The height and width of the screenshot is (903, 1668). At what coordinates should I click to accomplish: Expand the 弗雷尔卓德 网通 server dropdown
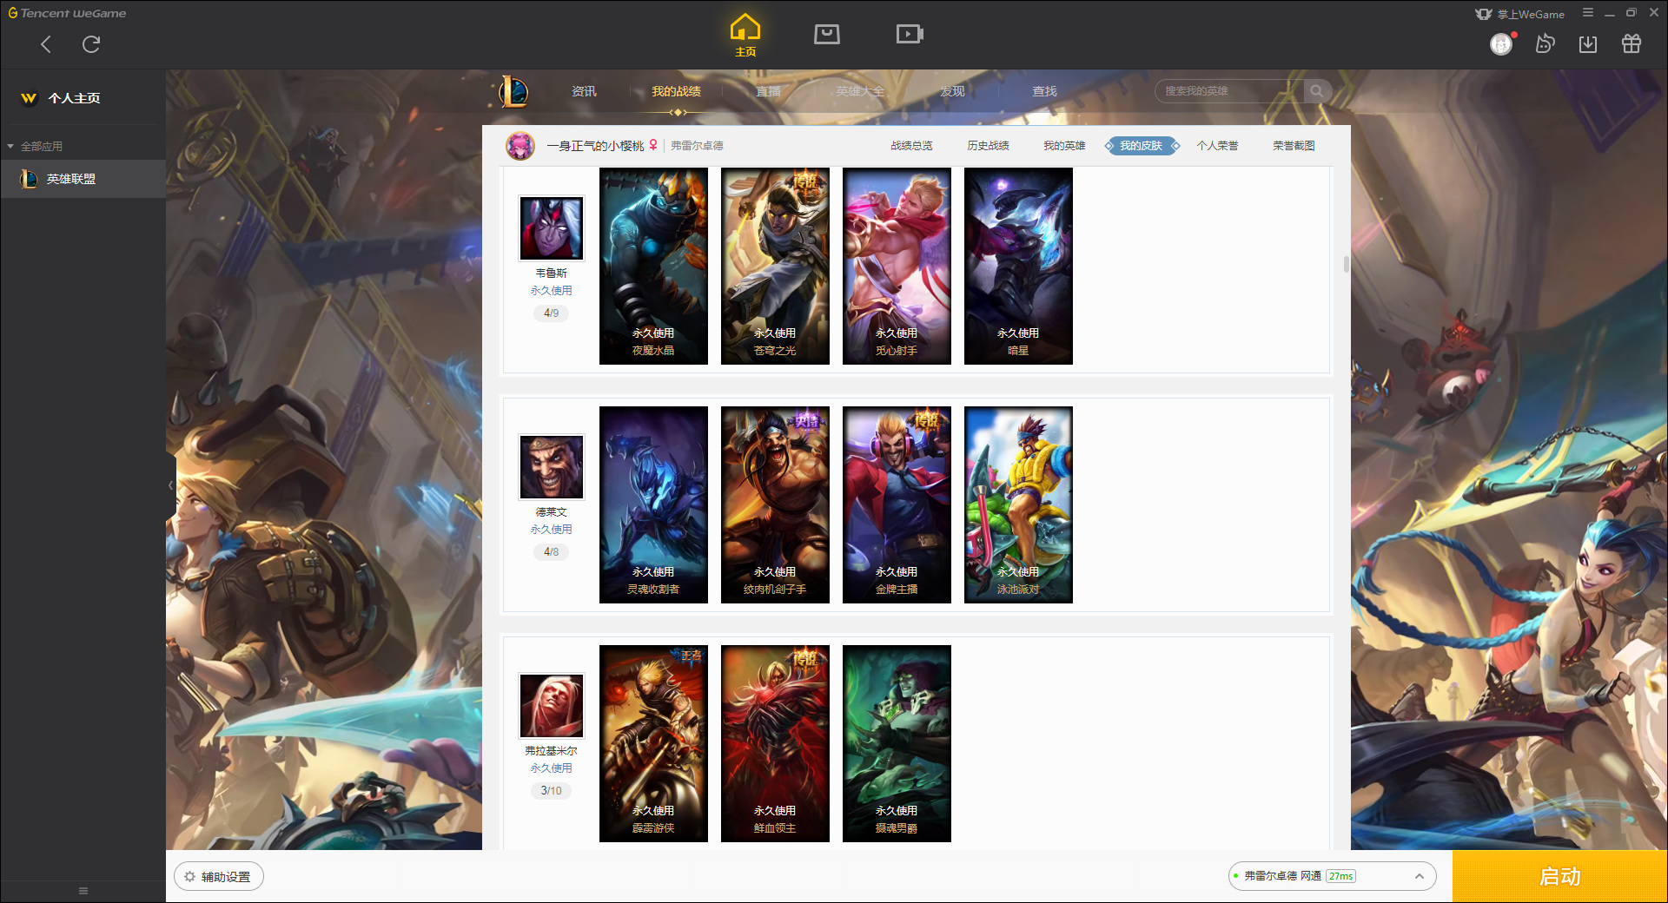pyautogui.click(x=1332, y=876)
